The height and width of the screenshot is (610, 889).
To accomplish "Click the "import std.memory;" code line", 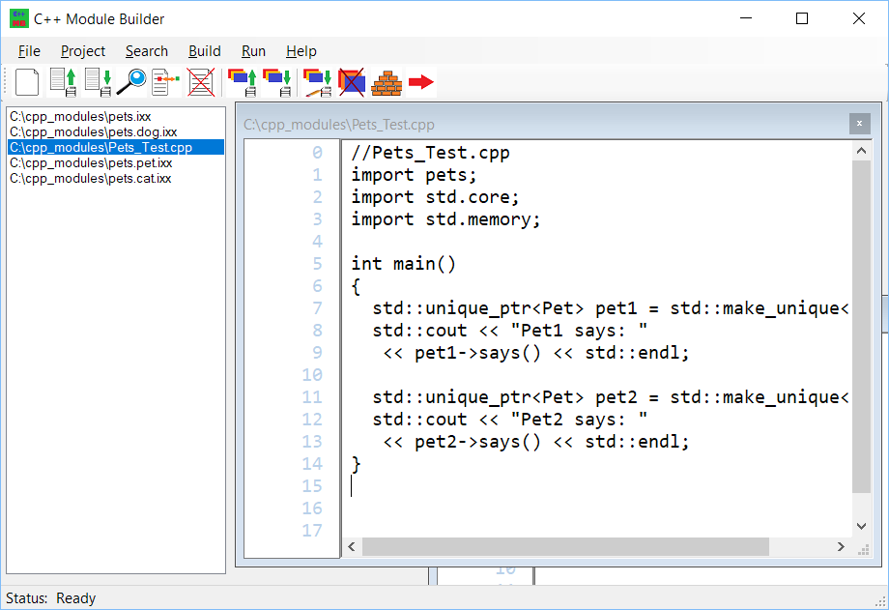I will pyautogui.click(x=445, y=219).
